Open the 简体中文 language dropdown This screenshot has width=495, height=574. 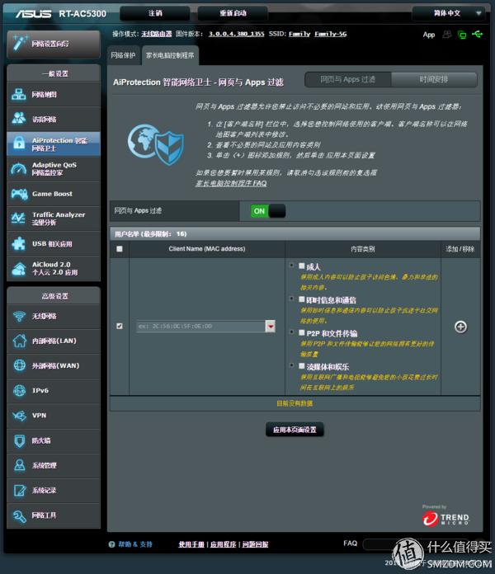[x=449, y=13]
